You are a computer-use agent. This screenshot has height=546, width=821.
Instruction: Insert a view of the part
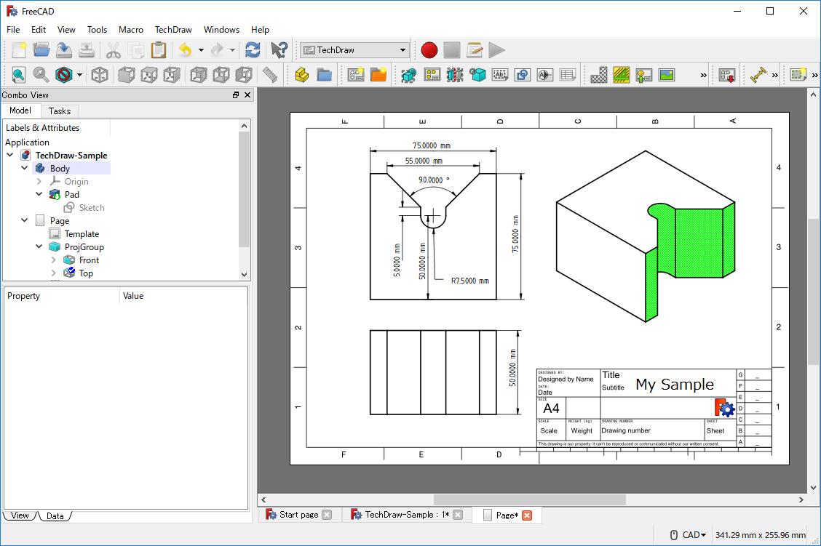point(407,74)
